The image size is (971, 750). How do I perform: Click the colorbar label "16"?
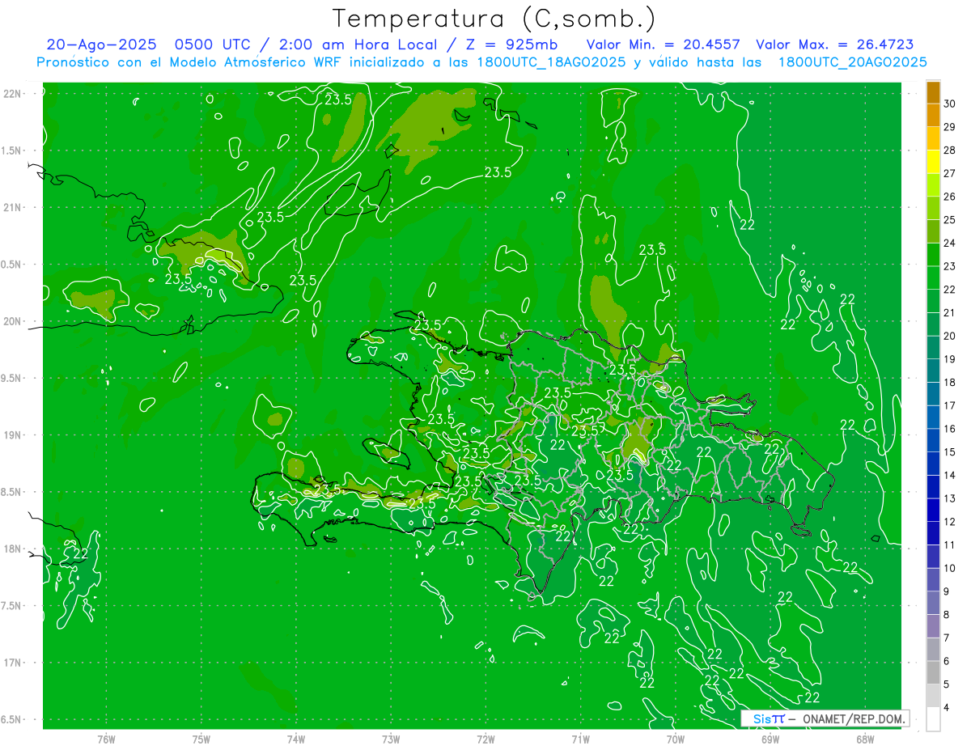(x=949, y=429)
